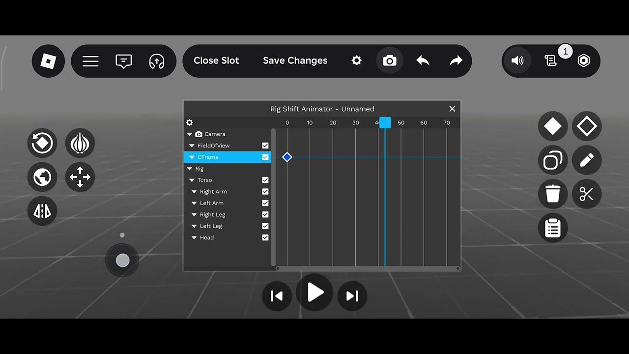The image size is (629, 354).
Task: Open the gear settings in the top bar
Action: (357, 60)
